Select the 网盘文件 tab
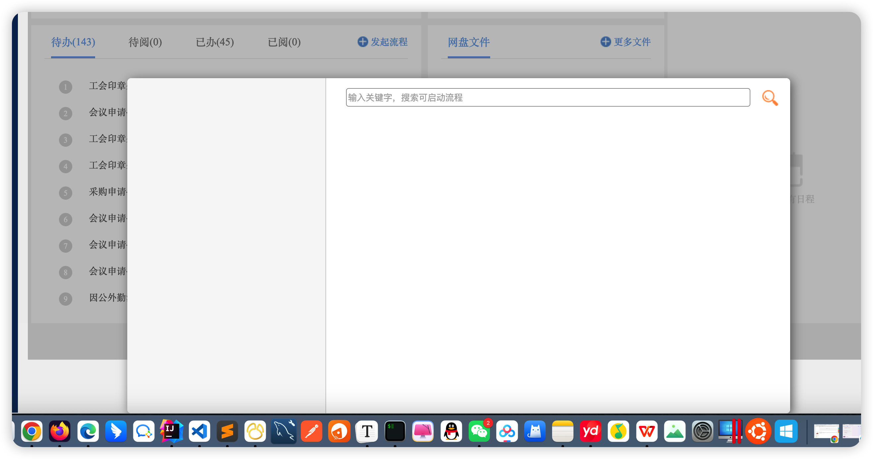This screenshot has width=873, height=459. click(x=468, y=42)
